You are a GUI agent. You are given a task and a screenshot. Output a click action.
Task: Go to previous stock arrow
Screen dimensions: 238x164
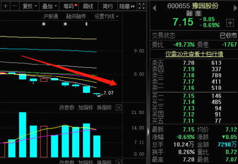(x=154, y=8)
